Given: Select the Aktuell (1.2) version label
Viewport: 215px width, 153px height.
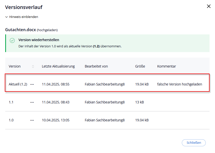Looking at the screenshot, I should [18, 84].
